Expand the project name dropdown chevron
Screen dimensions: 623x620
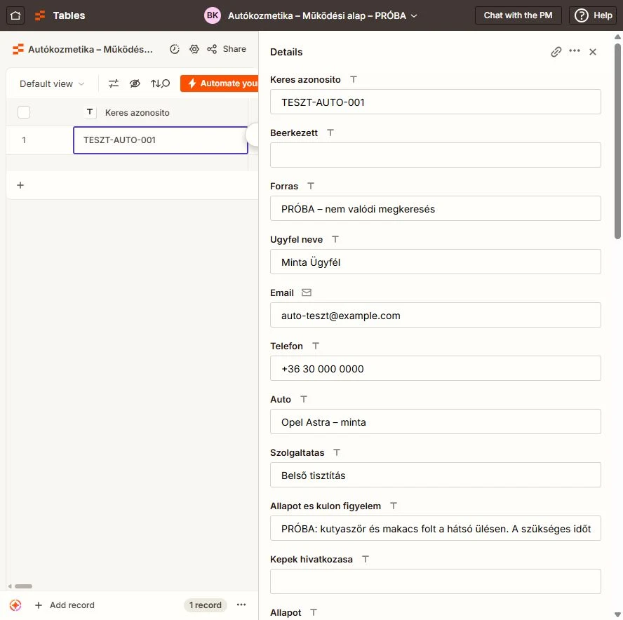click(414, 16)
